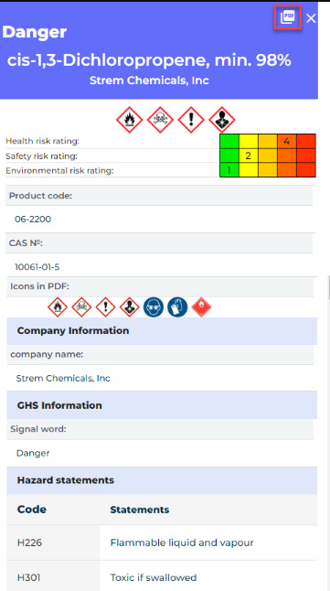This screenshot has width=330, height=591.
Task: Close the chemical details panel
Action: pos(311,18)
